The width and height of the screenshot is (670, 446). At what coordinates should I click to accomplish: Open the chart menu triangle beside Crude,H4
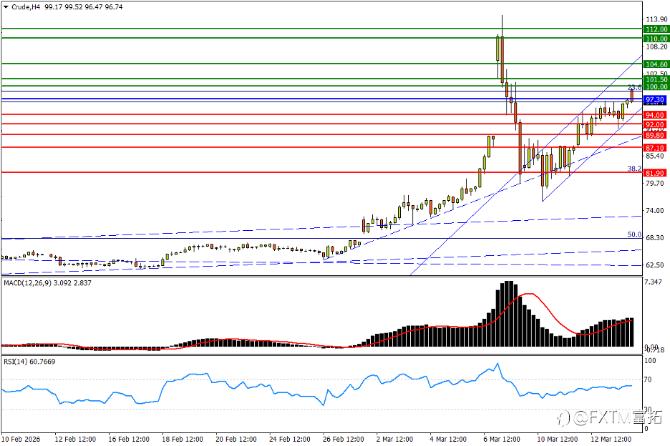pos(6,7)
